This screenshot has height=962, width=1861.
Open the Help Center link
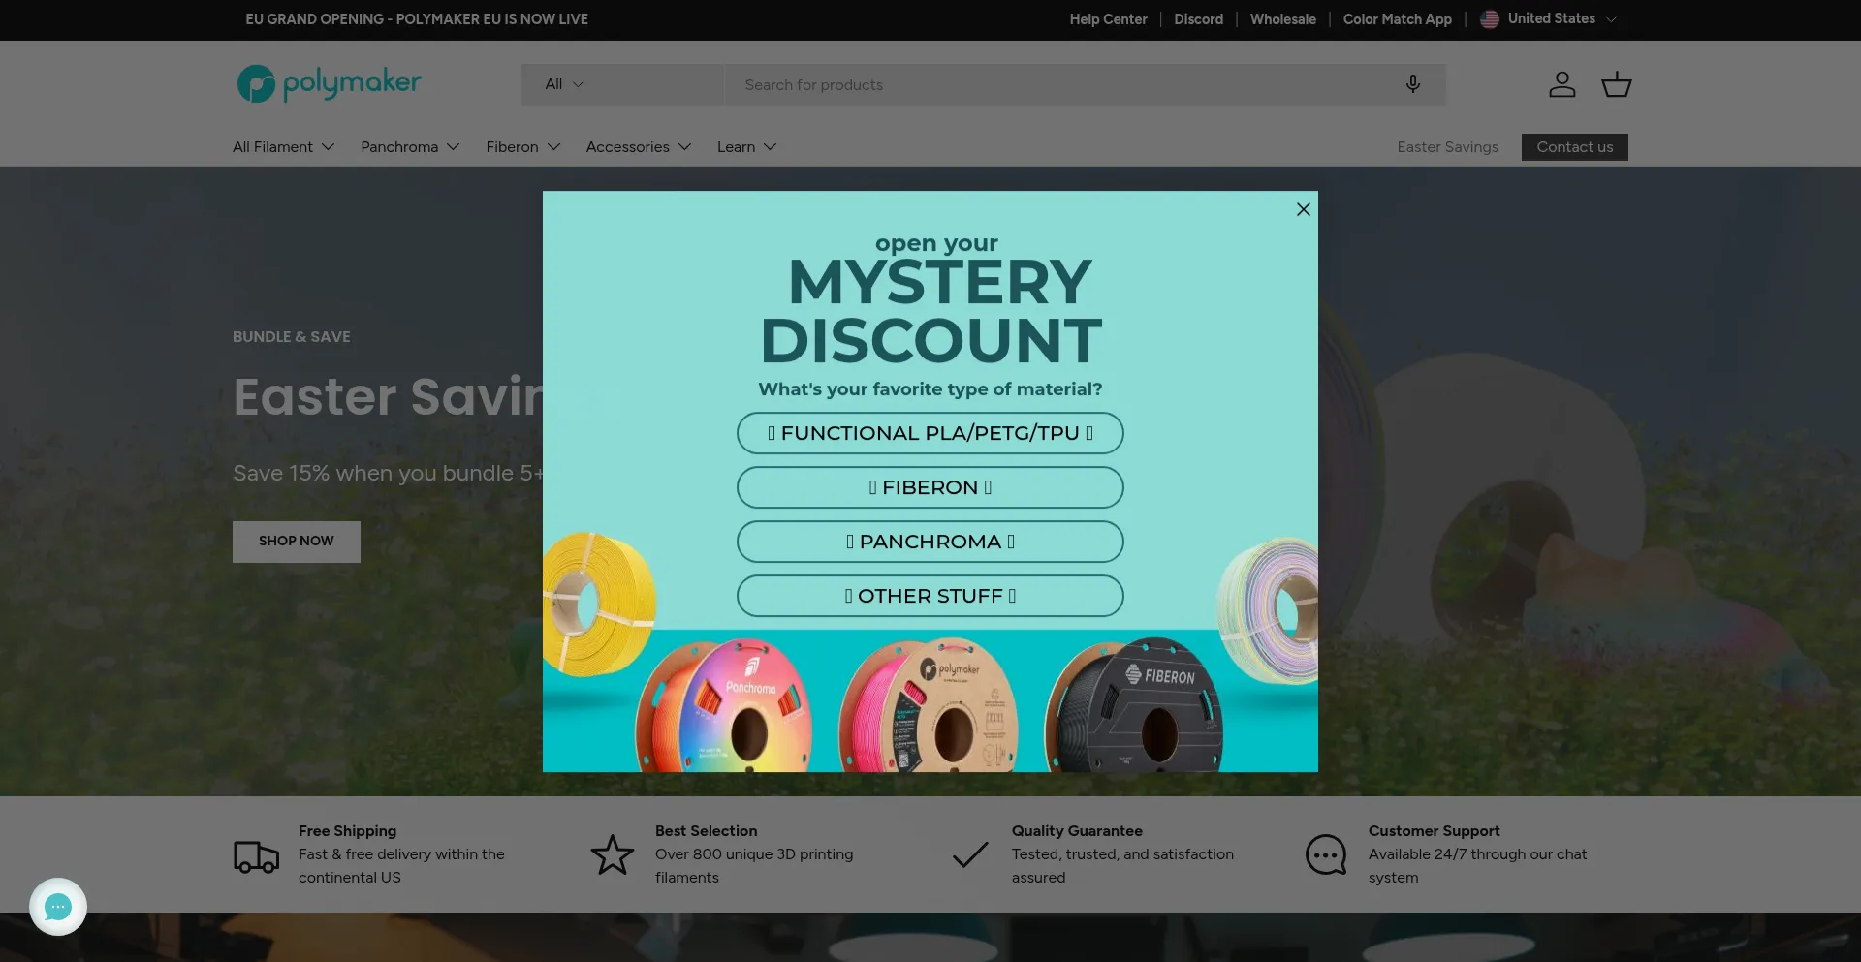1108,19
